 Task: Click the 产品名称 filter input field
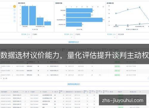pos(95,37)
